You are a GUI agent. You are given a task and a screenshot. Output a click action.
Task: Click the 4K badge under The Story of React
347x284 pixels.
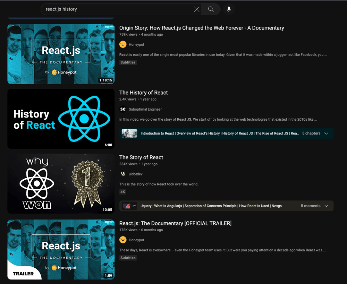[122, 192]
